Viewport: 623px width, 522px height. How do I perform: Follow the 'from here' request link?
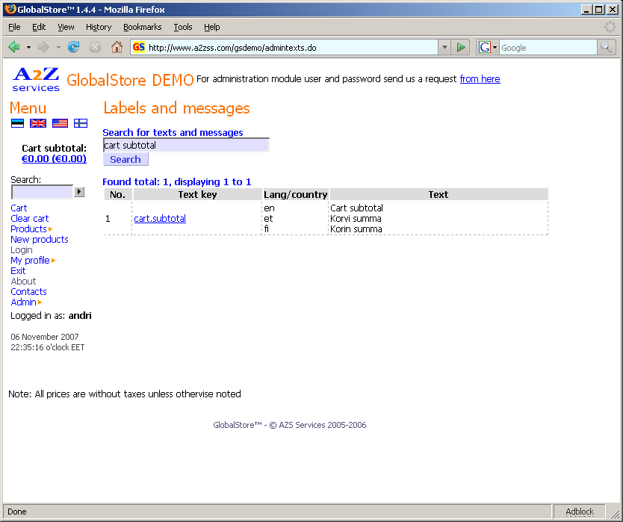(480, 79)
